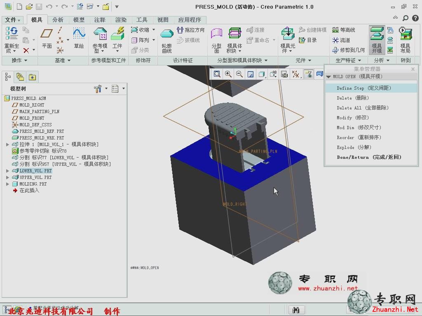Open the 操作 group dropdown
Screen dimensions: 422x316
click(x=19, y=60)
